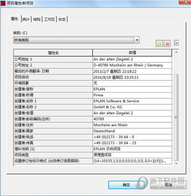Select the 增补说明 [1] property row

[93, 149]
